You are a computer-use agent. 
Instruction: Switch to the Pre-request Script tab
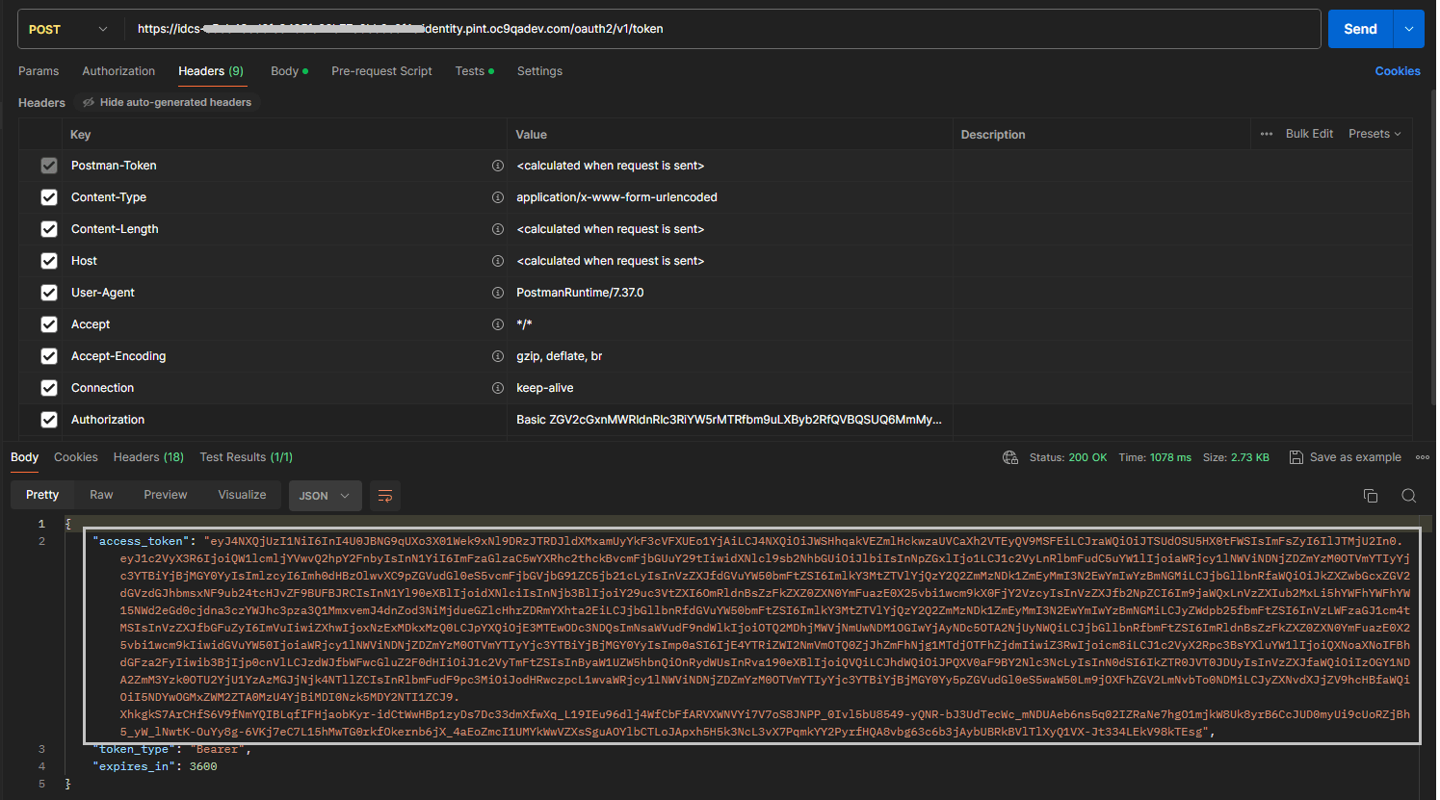[381, 71]
